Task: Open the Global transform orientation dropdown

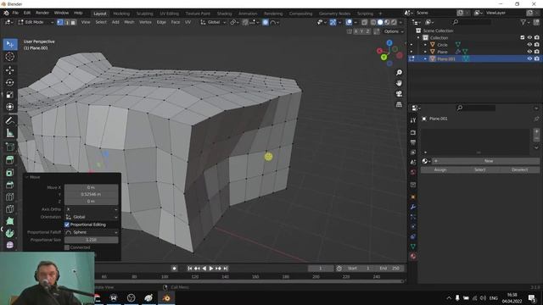Action: [x=213, y=22]
